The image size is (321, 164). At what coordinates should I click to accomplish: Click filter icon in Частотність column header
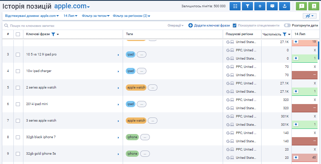click(285, 34)
